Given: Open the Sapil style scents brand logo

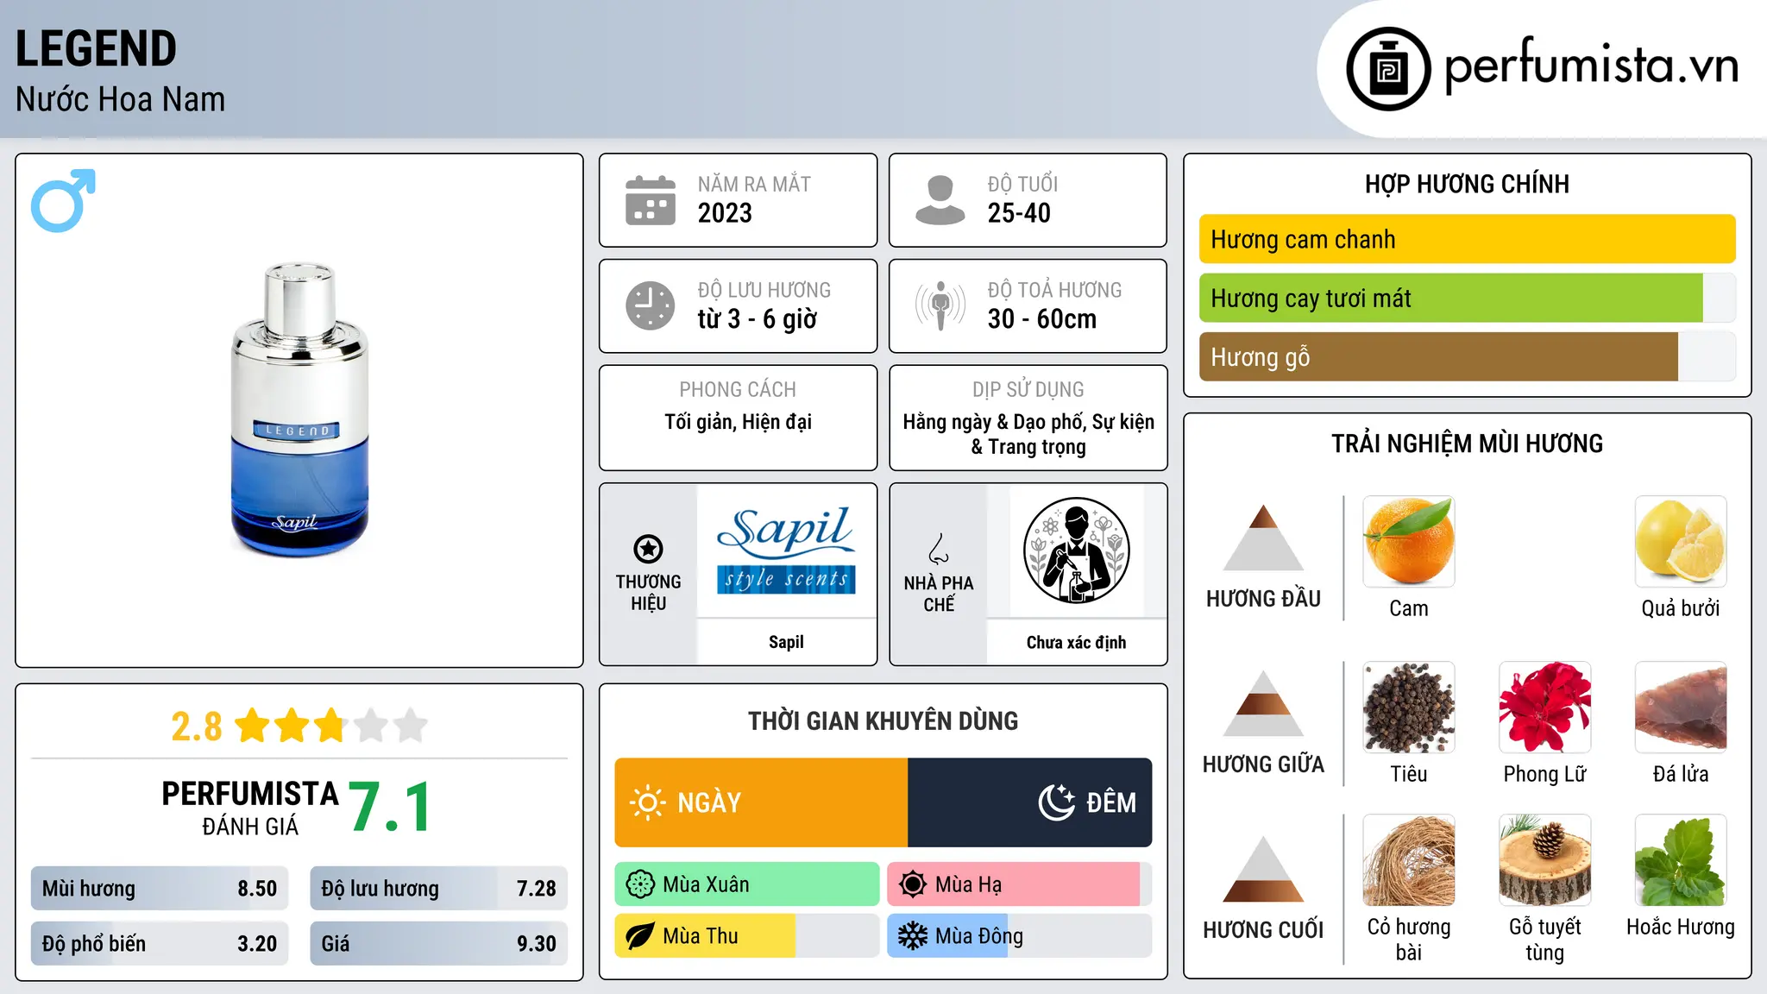Looking at the screenshot, I should pyautogui.click(x=786, y=550).
